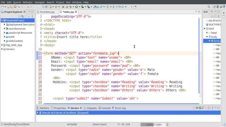Open the Project menu
This screenshot has height=127, width=226.
(x=60, y=2)
